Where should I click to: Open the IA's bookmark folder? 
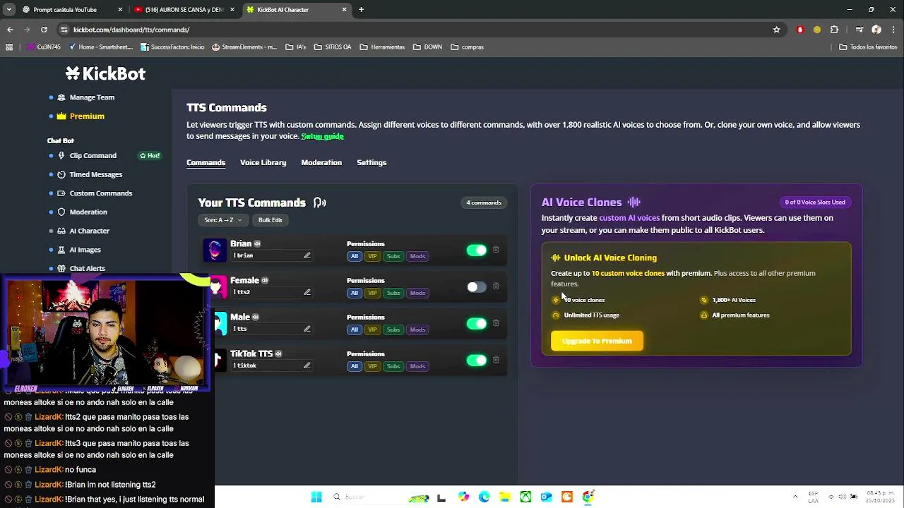click(296, 47)
